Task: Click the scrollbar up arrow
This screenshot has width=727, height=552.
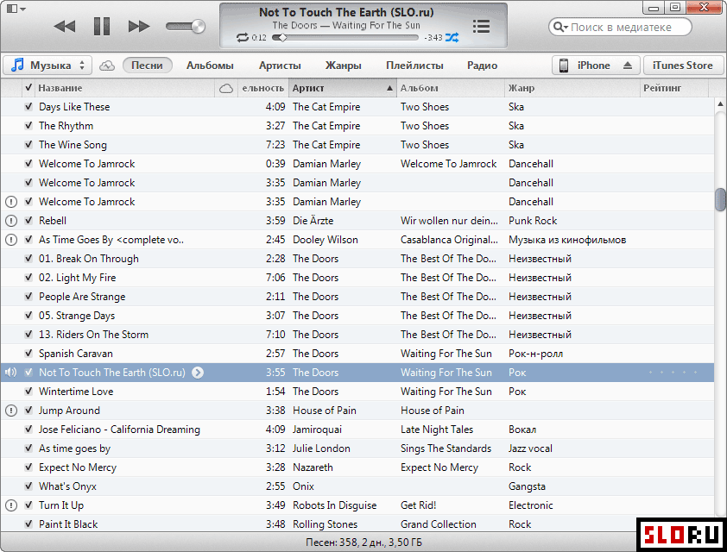Action: tap(720, 103)
